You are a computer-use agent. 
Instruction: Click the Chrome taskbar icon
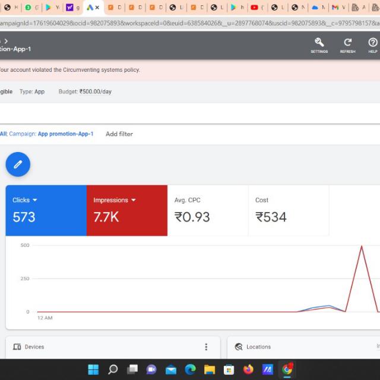tap(287, 369)
